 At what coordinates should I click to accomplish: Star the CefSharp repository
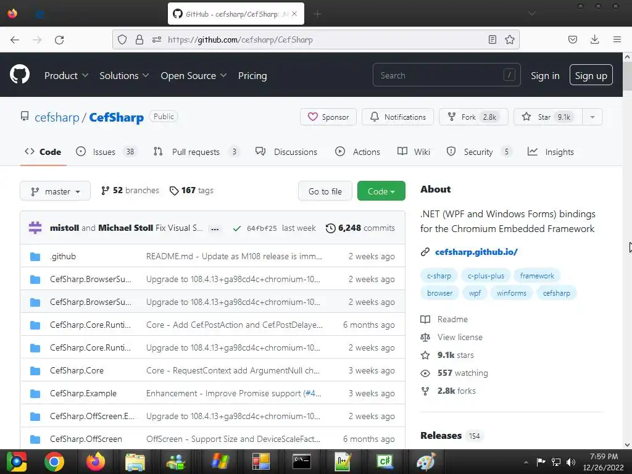coord(548,117)
